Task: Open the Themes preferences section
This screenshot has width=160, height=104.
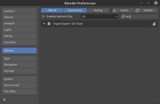Action: (x=19, y=17)
